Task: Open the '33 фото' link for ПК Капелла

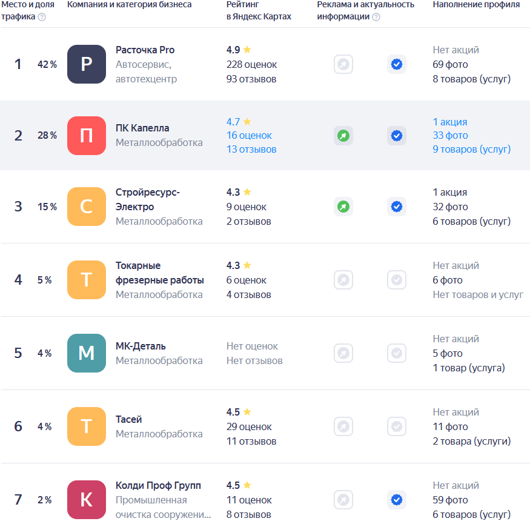Action: tap(450, 136)
